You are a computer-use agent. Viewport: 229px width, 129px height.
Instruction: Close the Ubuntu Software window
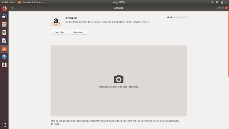(x=226, y=8)
